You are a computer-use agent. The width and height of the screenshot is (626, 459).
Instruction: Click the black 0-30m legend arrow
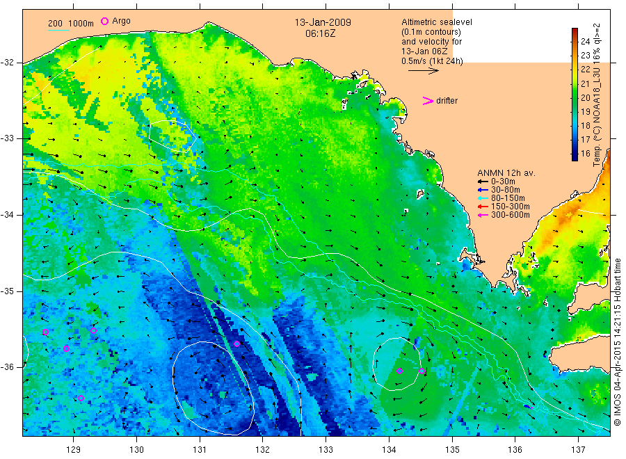(x=483, y=182)
